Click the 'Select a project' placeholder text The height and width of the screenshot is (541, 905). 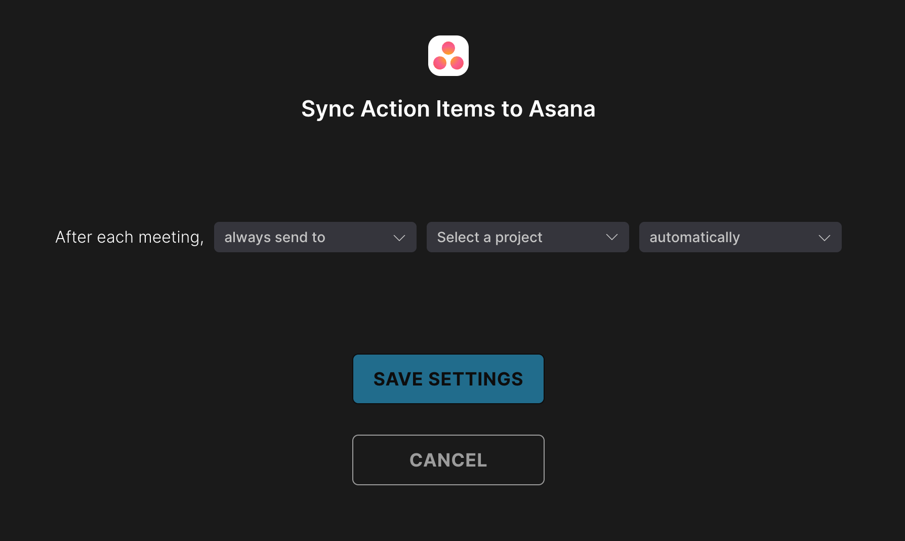489,237
